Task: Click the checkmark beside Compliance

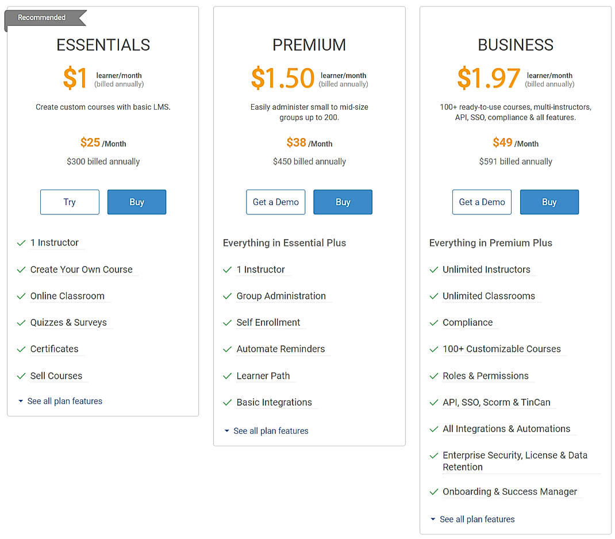Action: pyautogui.click(x=433, y=322)
